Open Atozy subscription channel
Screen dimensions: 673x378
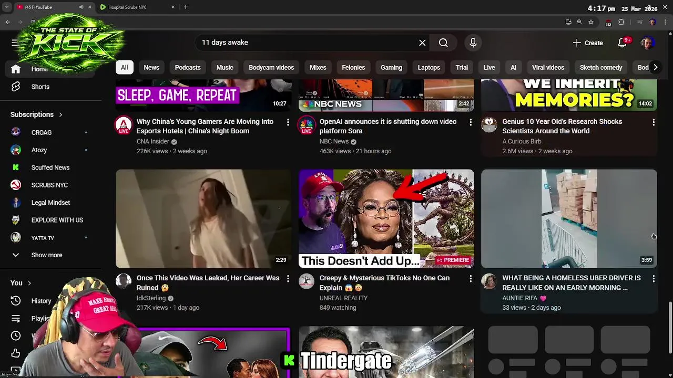(x=39, y=150)
